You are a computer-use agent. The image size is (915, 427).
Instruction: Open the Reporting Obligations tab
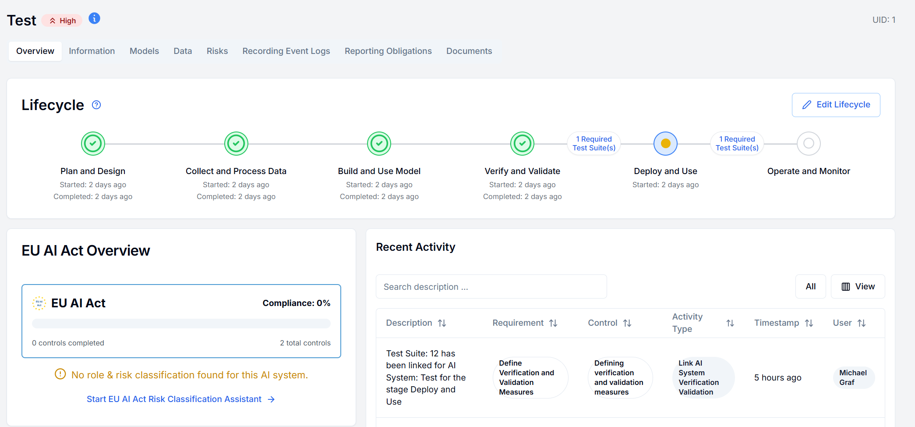388,51
